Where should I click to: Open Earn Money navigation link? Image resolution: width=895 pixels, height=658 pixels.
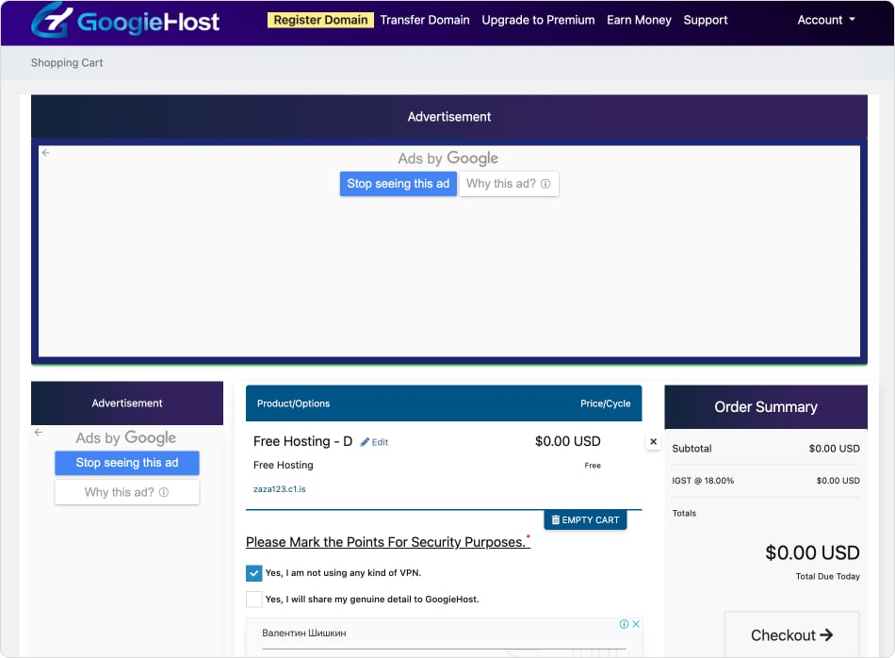click(639, 20)
